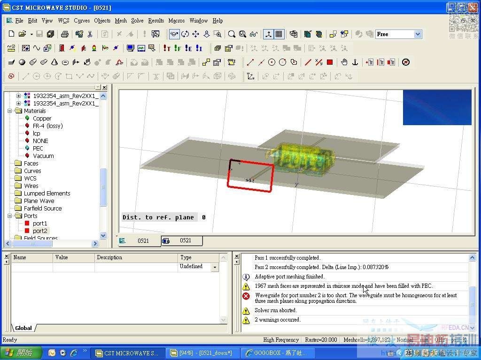This screenshot has width=481, height=360.
Task: Start the frequency domain solver (!F)
Action: tap(178, 48)
